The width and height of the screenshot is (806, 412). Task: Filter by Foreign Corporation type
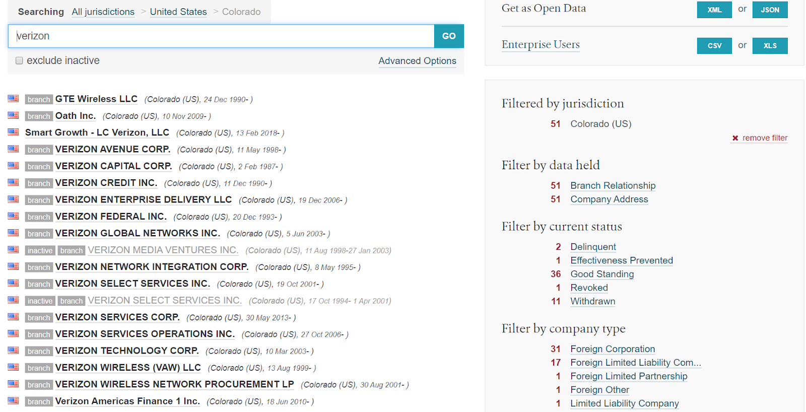point(613,349)
